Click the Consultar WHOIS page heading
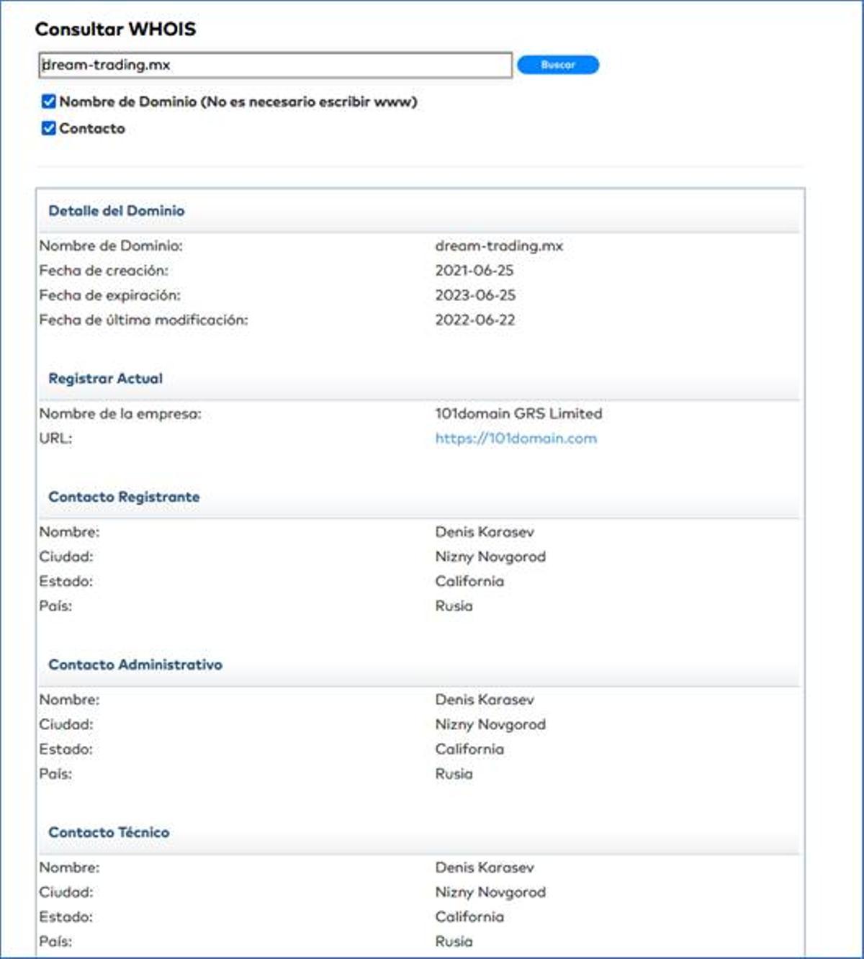The height and width of the screenshot is (959, 864). [x=115, y=30]
